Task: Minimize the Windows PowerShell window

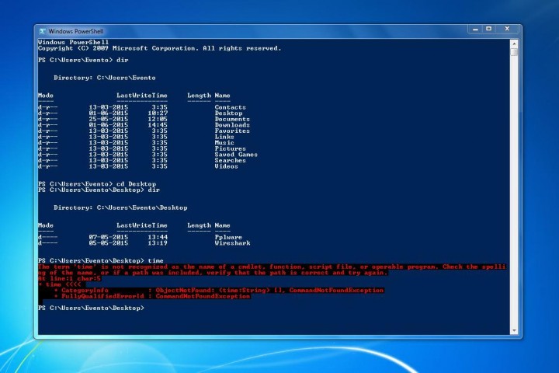Action: (475, 30)
